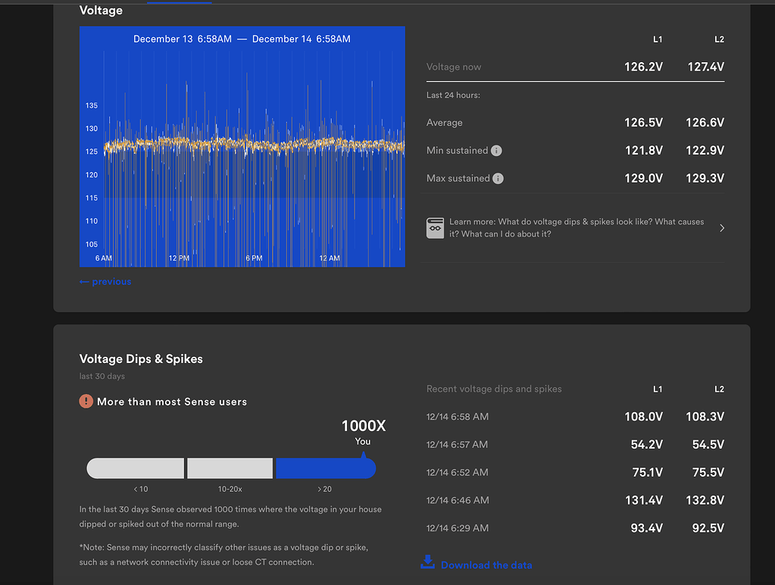
Task: Select the 12/14 6:29 AM dip entry
Action: coord(458,528)
